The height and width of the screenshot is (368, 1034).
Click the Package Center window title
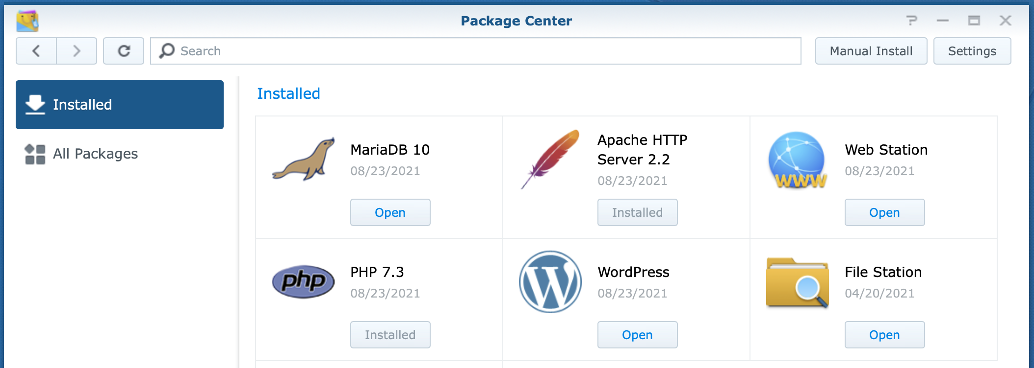517,21
